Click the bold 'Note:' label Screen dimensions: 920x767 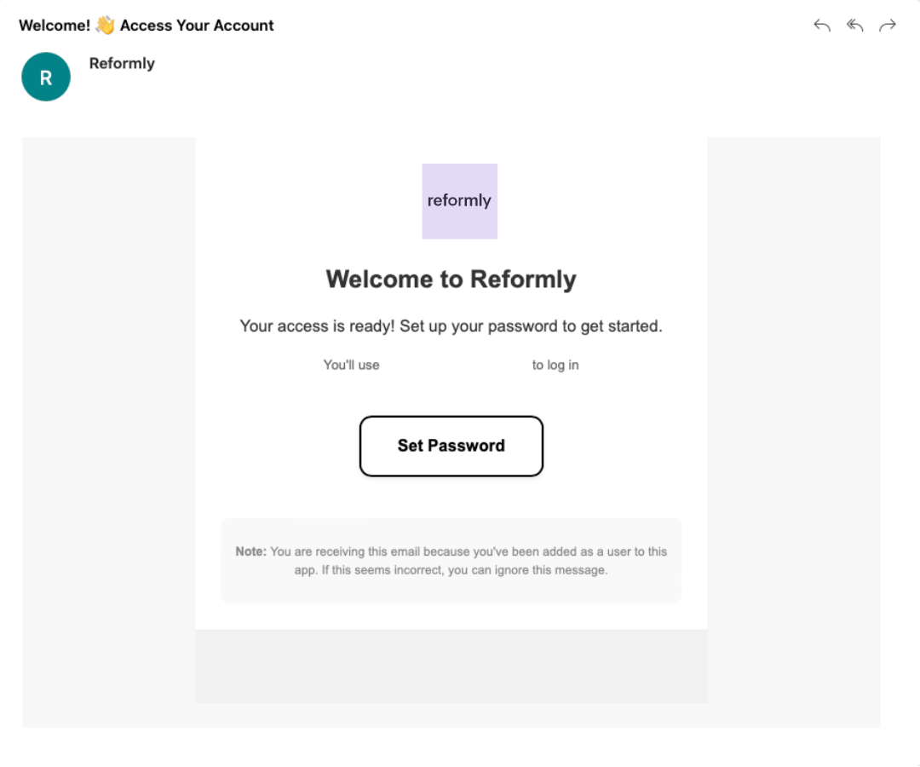click(250, 551)
